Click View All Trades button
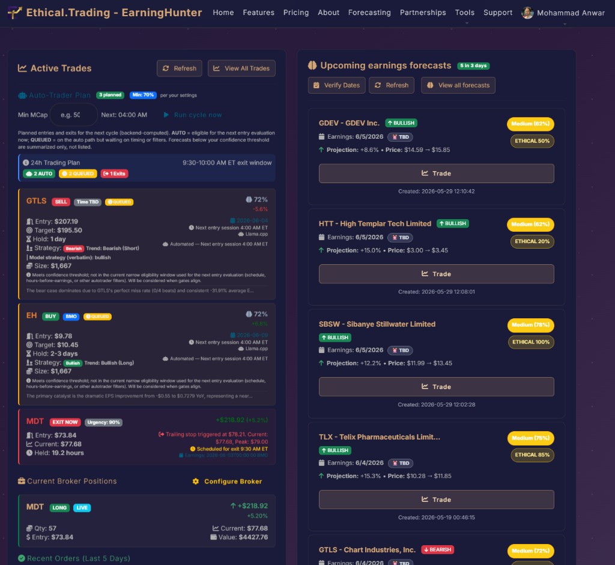The image size is (615, 565). pos(241,68)
